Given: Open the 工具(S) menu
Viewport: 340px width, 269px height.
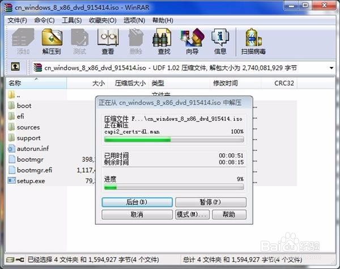Looking at the screenshot, I should tap(72, 20).
